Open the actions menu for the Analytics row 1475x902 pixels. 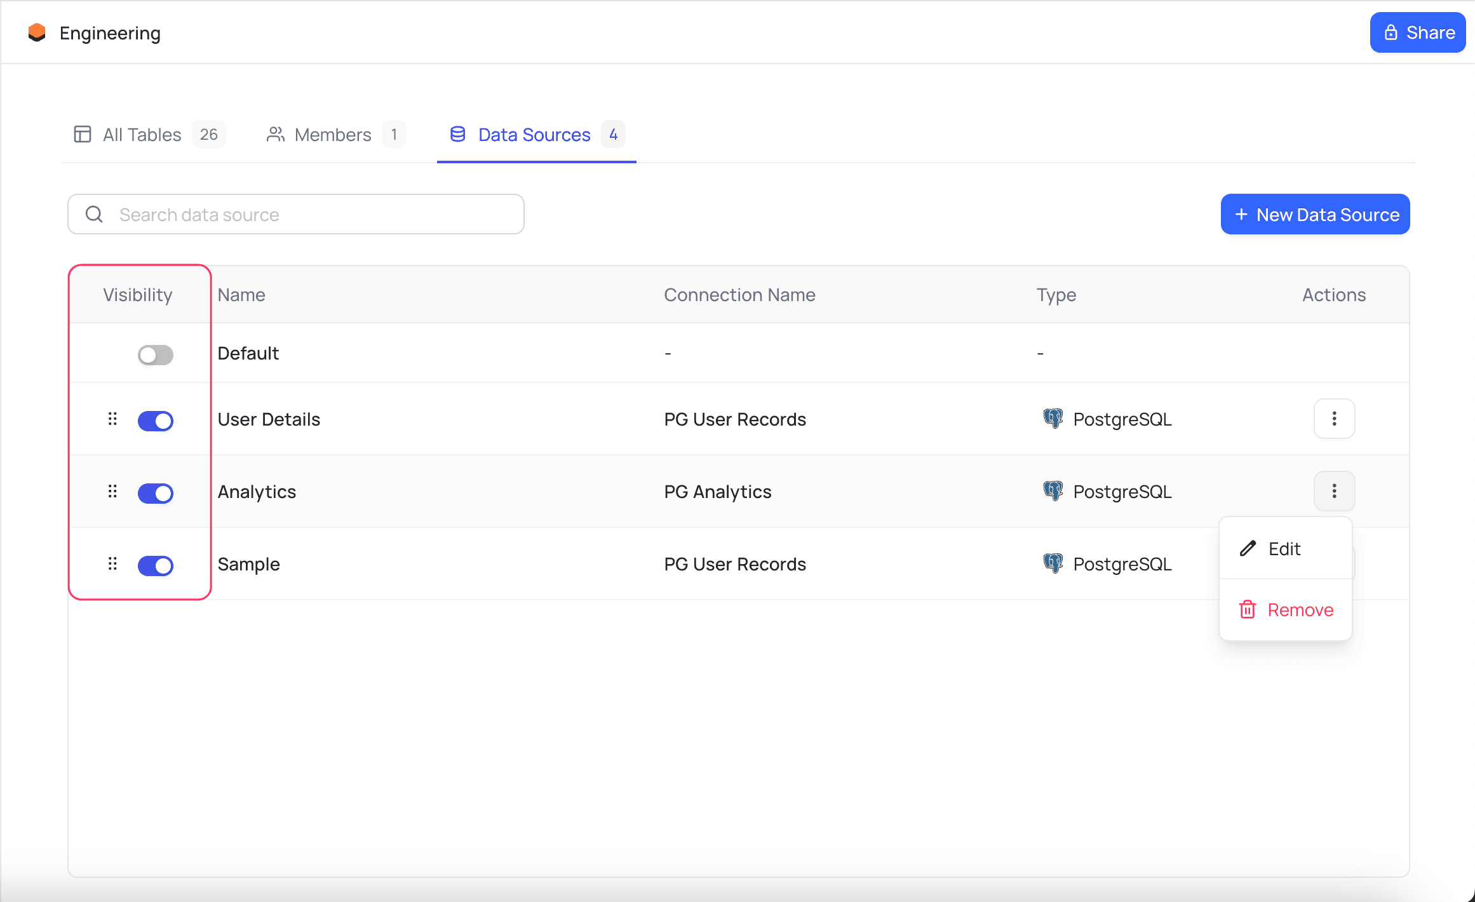tap(1334, 491)
